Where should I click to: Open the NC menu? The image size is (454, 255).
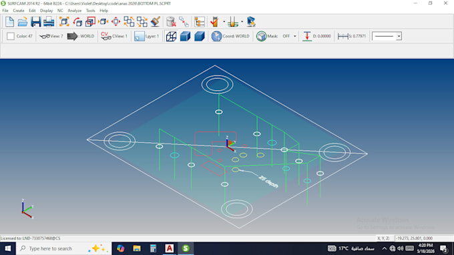(60, 11)
